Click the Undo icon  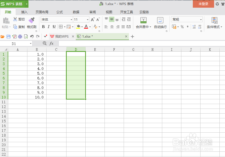coord(31,36)
